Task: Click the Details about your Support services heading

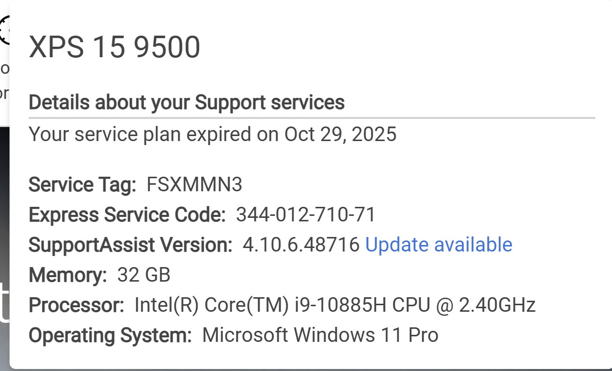Action: tap(187, 102)
